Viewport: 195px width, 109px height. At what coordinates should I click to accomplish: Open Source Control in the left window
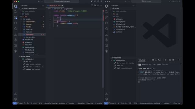coord(16,18)
